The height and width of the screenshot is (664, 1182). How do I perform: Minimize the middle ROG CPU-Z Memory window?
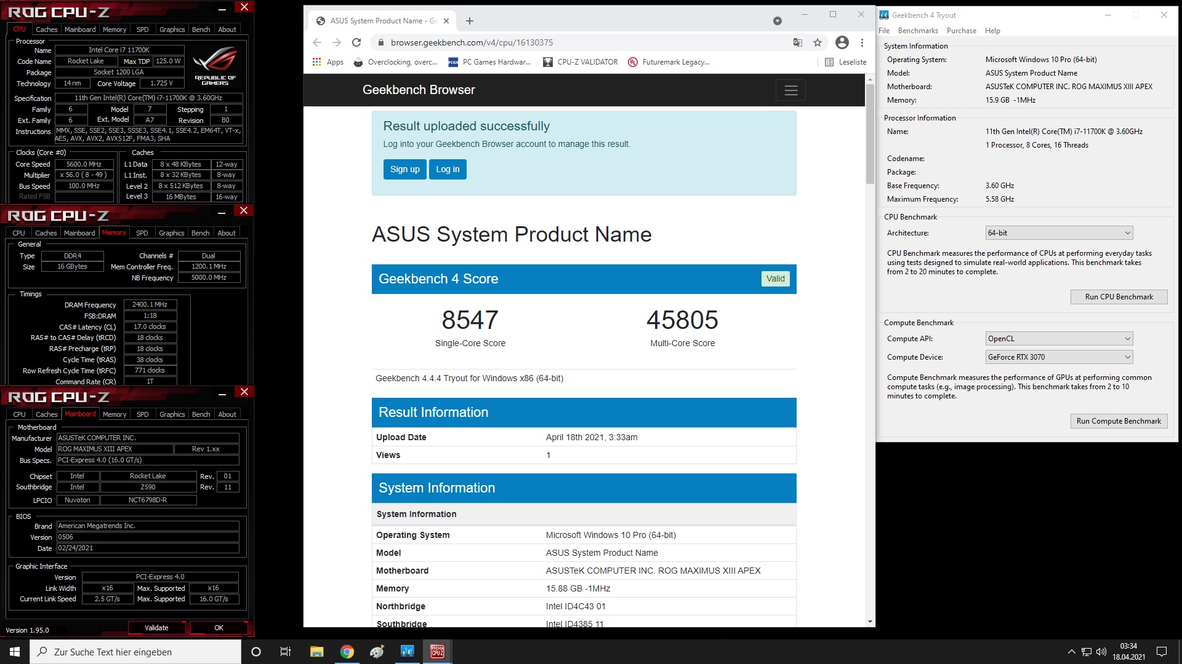pos(222,213)
